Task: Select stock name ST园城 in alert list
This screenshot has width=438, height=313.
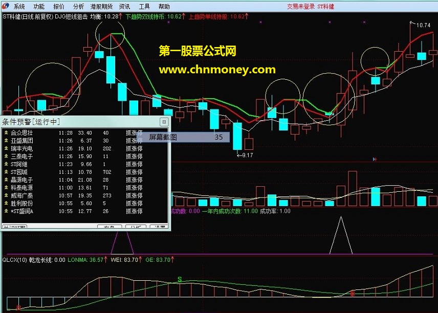Action: tap(19, 172)
